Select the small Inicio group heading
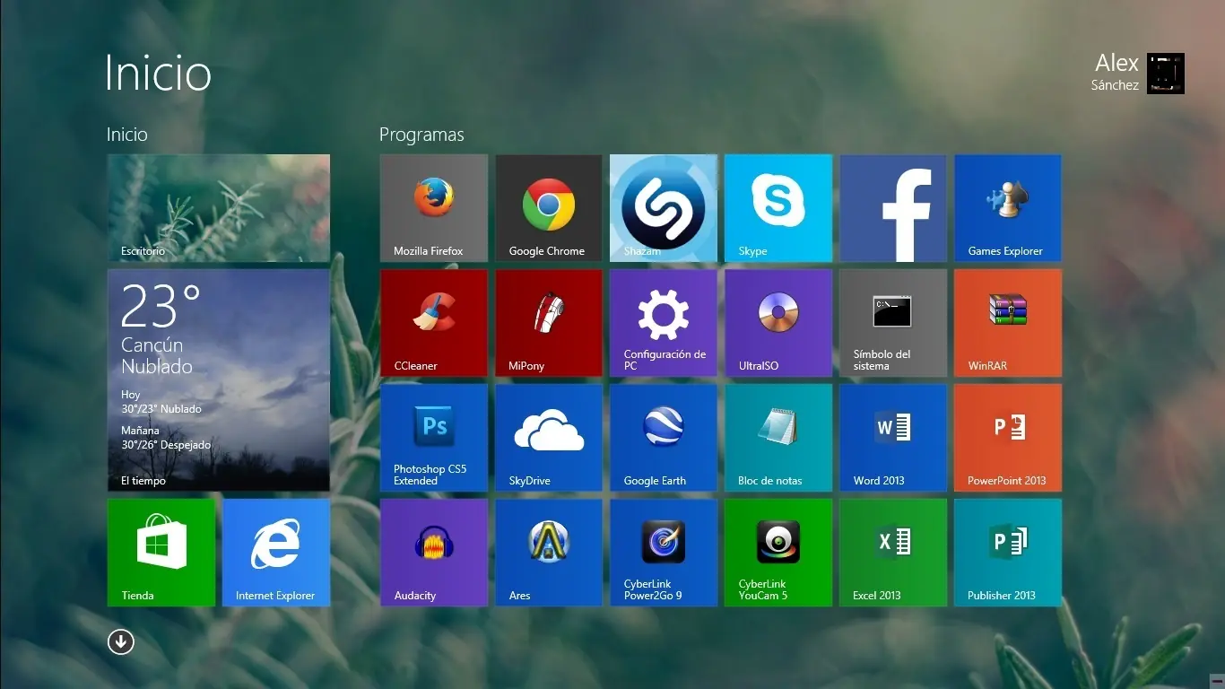 127,135
